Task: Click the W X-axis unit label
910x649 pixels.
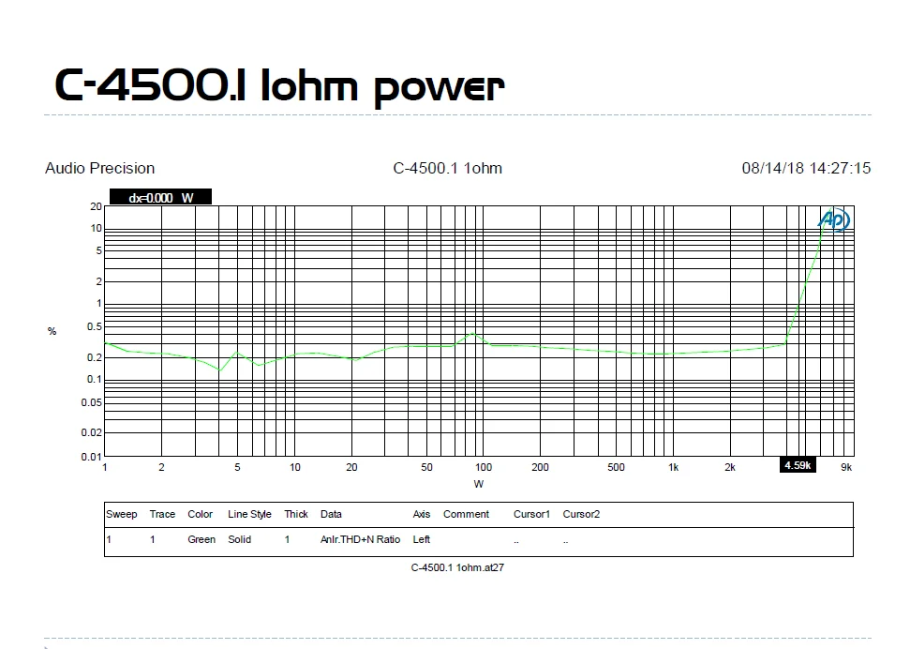Action: [x=478, y=484]
